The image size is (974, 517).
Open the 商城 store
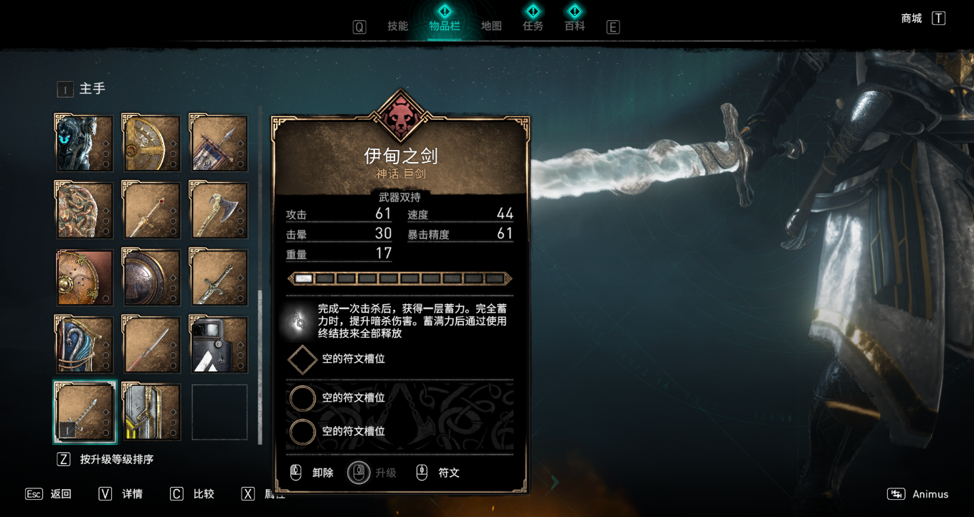[x=924, y=19]
